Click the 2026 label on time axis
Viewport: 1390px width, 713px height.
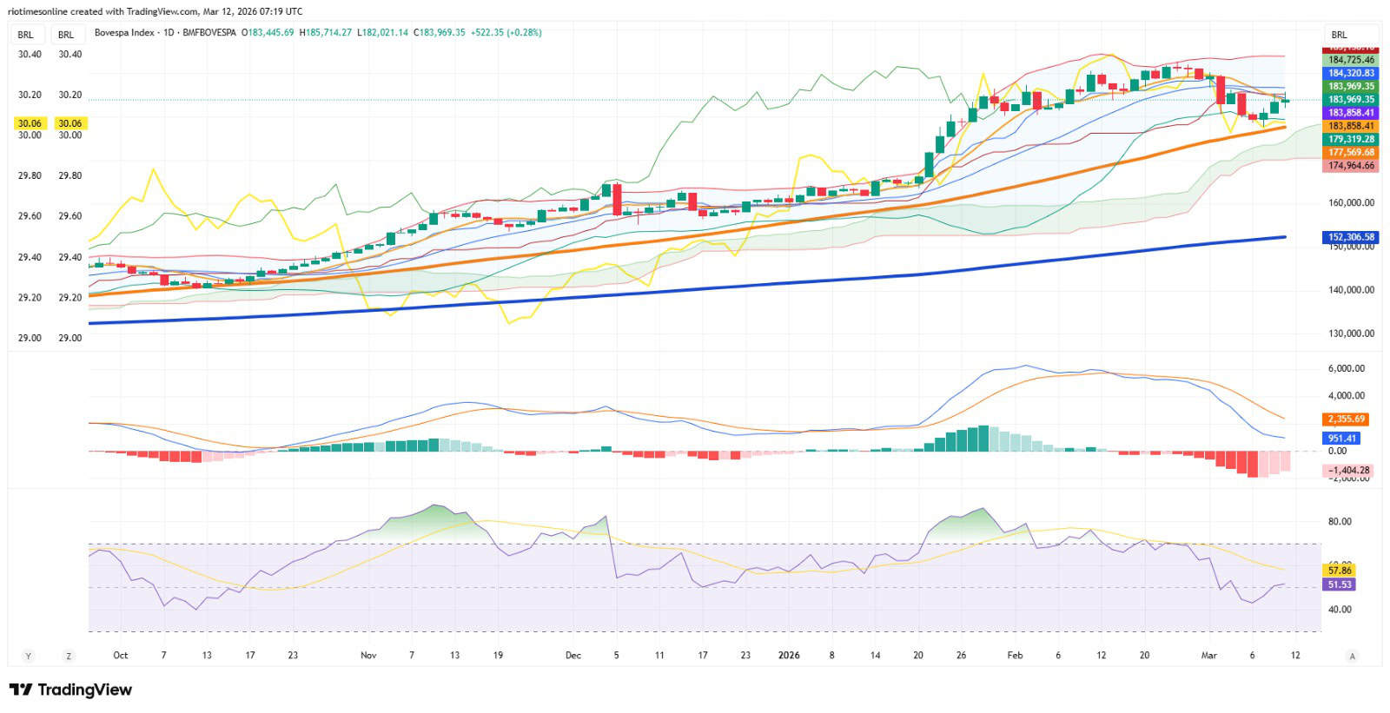[x=789, y=655]
